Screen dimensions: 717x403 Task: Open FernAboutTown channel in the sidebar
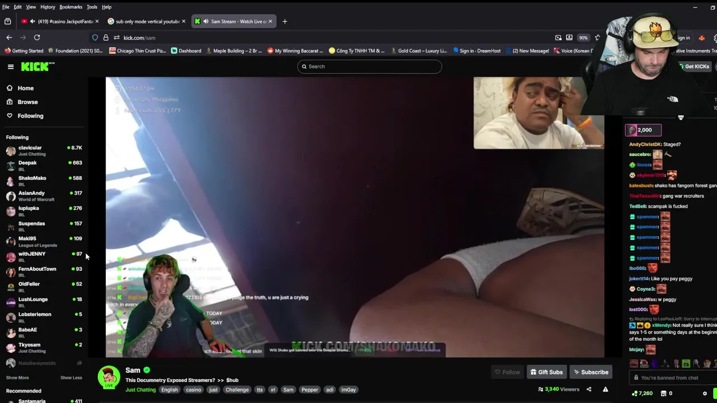44,271
